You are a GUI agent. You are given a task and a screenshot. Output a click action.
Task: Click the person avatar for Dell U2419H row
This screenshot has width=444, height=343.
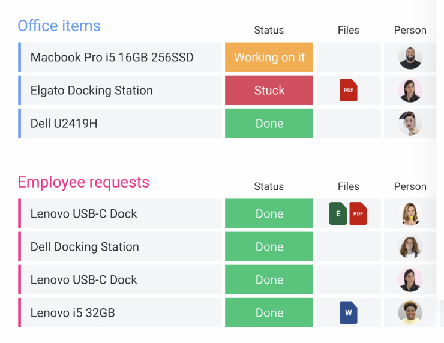pyautogui.click(x=410, y=124)
